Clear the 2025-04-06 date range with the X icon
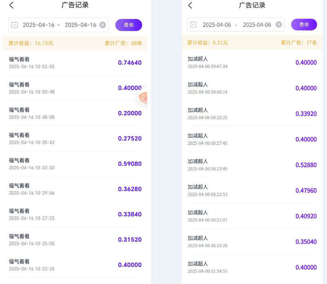This screenshot has height=284, width=327. tap(278, 25)
